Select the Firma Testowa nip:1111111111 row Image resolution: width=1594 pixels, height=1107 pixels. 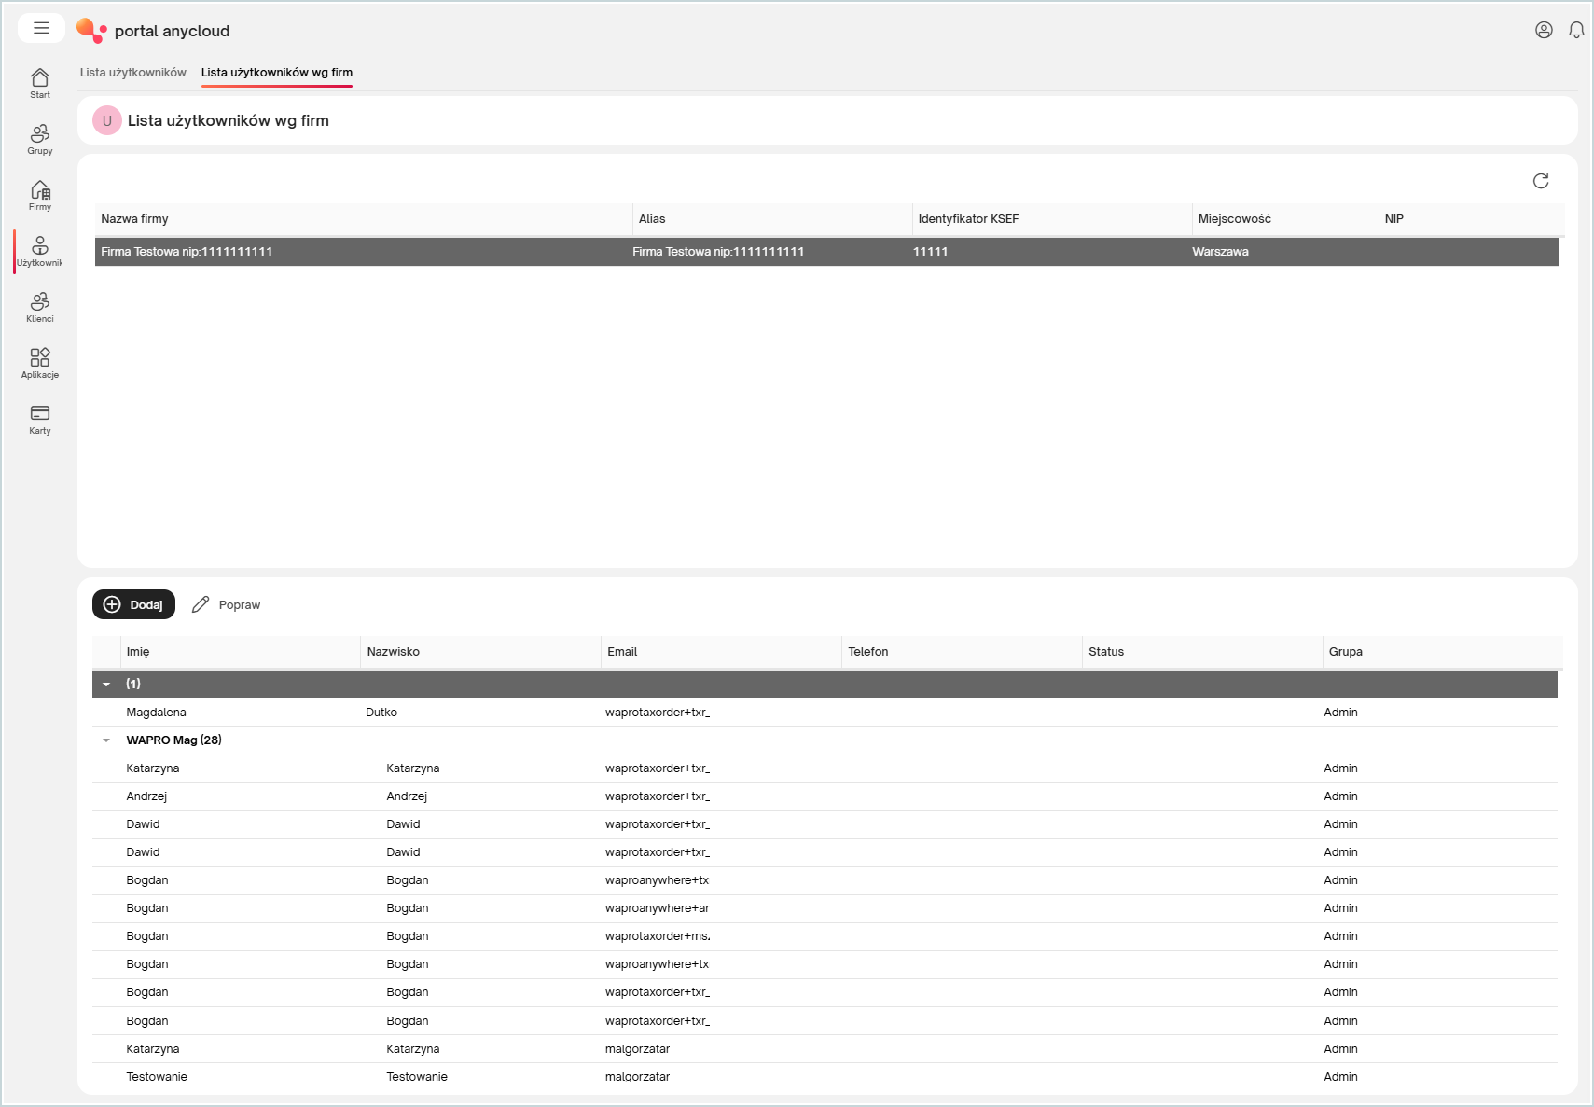(827, 252)
